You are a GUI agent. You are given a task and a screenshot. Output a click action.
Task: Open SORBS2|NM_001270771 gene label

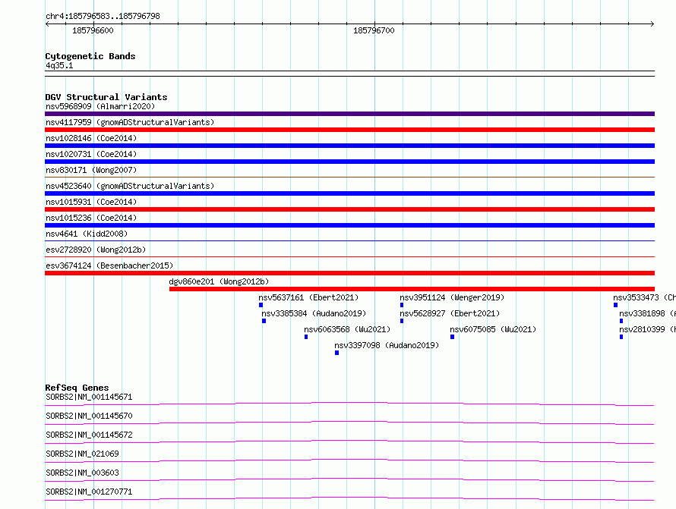(89, 492)
